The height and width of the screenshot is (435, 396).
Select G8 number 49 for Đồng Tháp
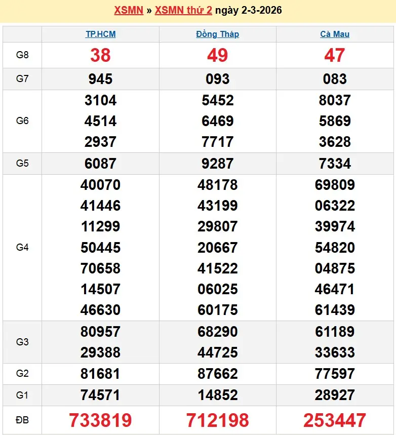click(x=217, y=55)
